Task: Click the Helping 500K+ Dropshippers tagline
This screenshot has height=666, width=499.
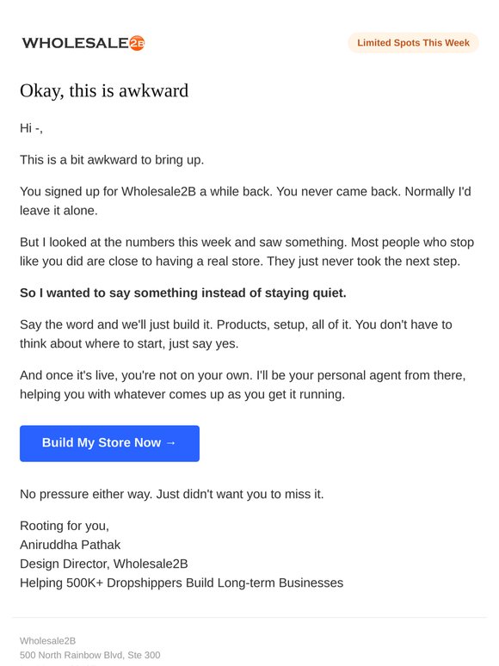Action: click(182, 583)
